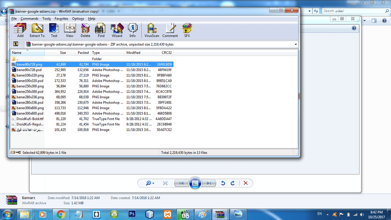Open XAMPP from the taskbar
The width and height of the screenshot is (391, 220).
click(167, 214)
